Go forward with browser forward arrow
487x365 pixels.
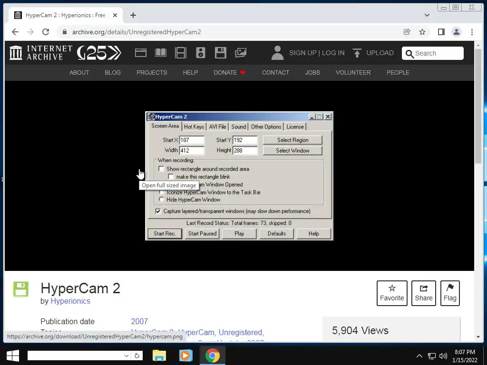coord(30,32)
